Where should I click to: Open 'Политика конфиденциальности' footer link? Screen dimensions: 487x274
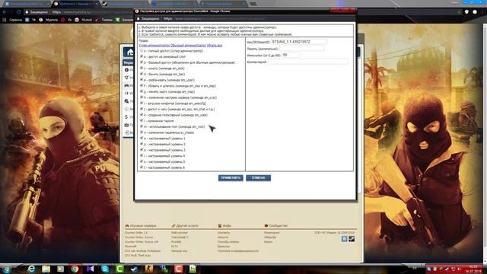238,250
